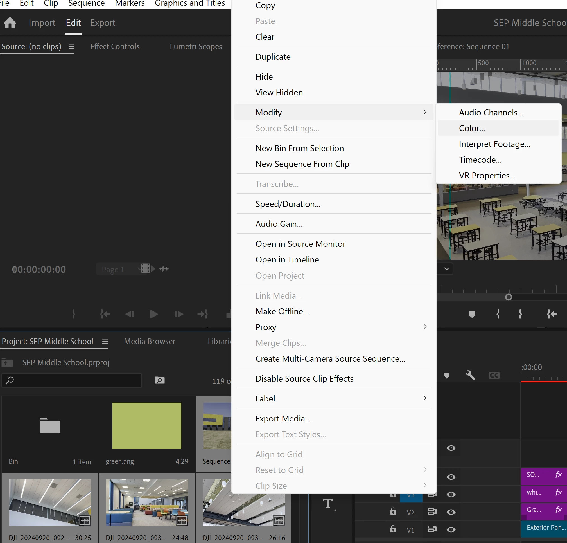Click the Go to In point icon
567x543 pixels.
tap(105, 314)
